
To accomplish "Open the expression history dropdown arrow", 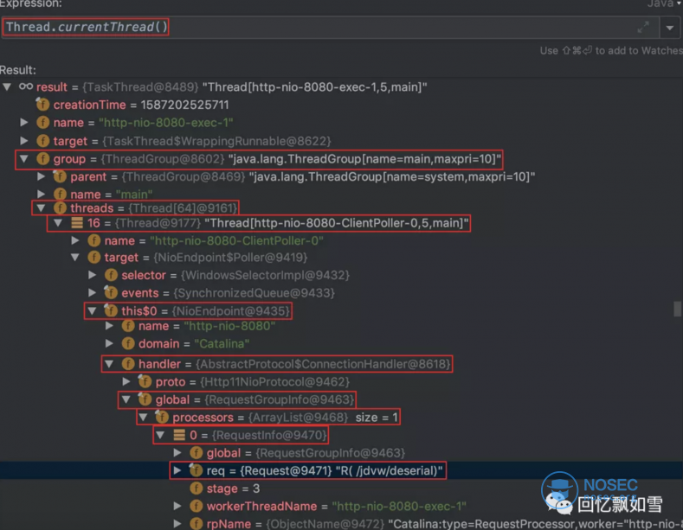I will [670, 28].
